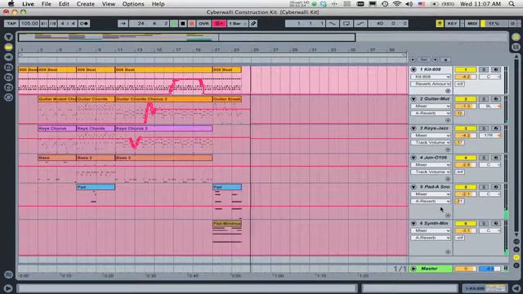The image size is (523, 294).
Task: Open the Edit menu
Action: tap(64, 4)
